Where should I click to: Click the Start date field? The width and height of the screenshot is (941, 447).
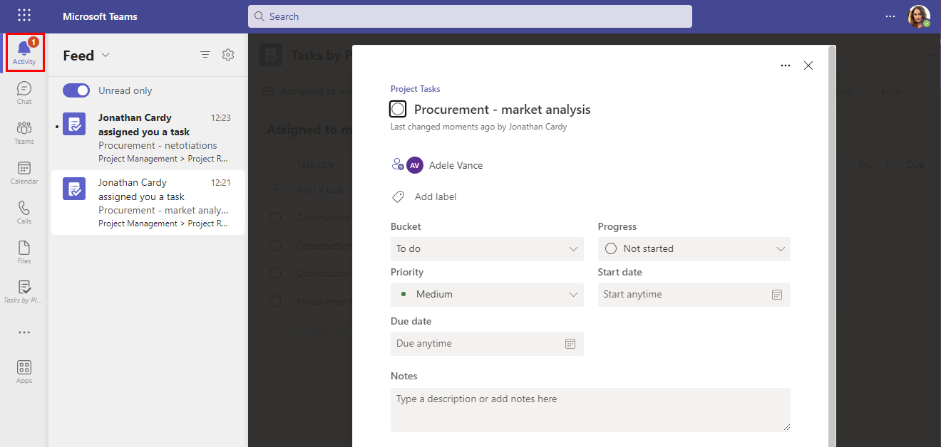[694, 294]
